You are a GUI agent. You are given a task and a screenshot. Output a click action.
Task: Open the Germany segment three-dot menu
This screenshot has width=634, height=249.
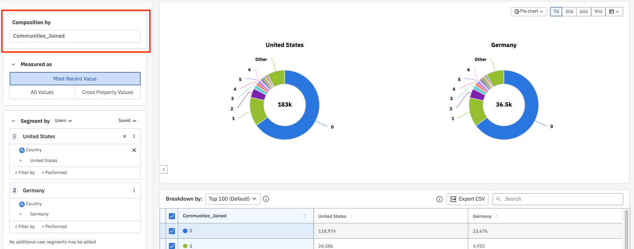[x=134, y=190]
